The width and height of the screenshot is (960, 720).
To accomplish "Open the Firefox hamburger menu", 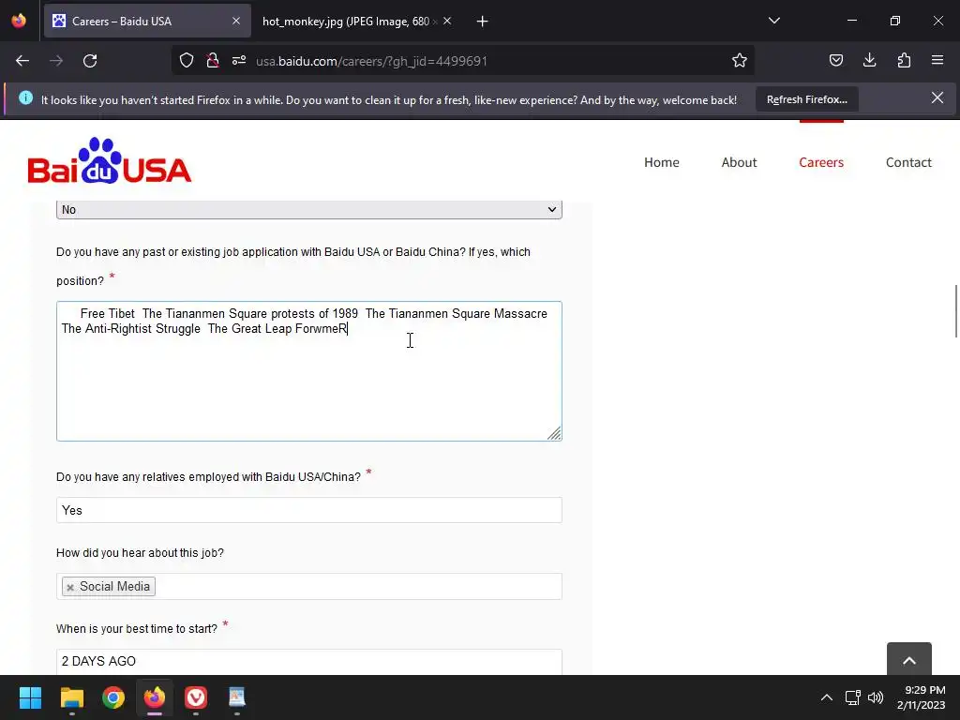I will [937, 60].
